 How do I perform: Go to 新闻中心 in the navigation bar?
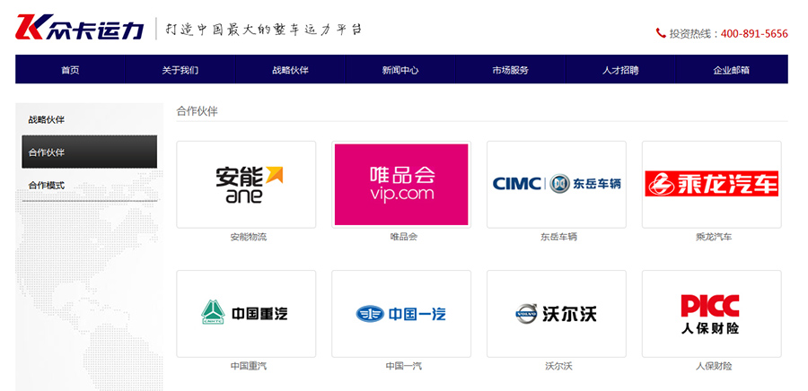[x=400, y=69]
